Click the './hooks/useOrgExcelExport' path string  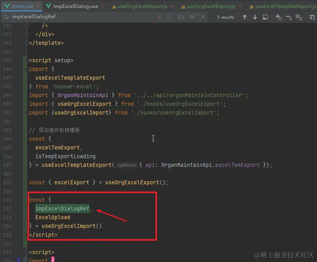pyautogui.click(x=180, y=104)
